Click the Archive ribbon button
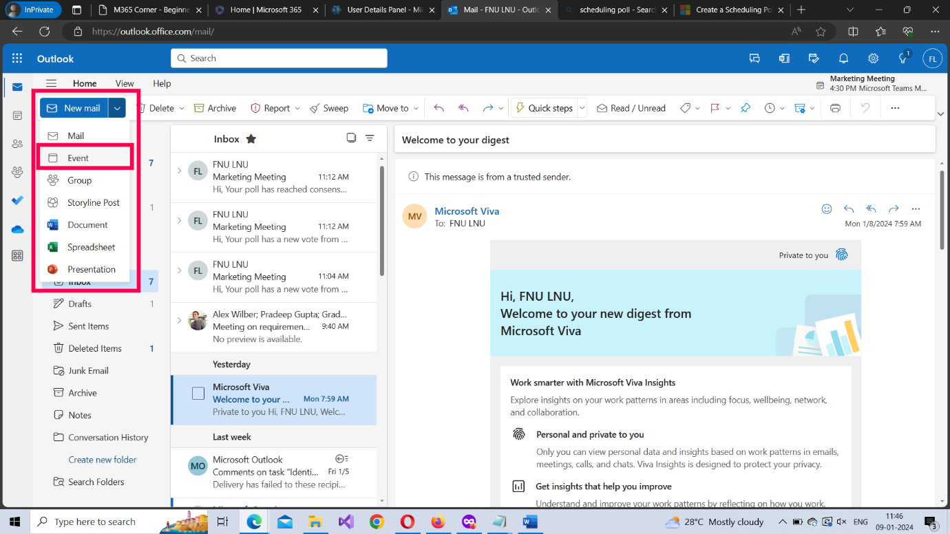This screenshot has width=950, height=534. pyautogui.click(x=215, y=108)
